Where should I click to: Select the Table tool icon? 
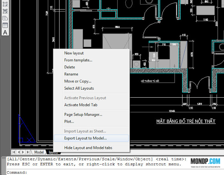5,25
